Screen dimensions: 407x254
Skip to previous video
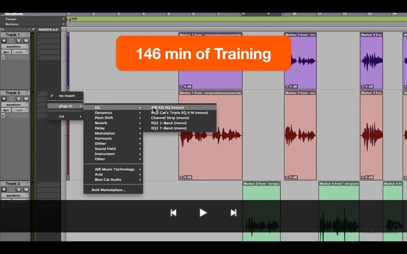pos(174,213)
